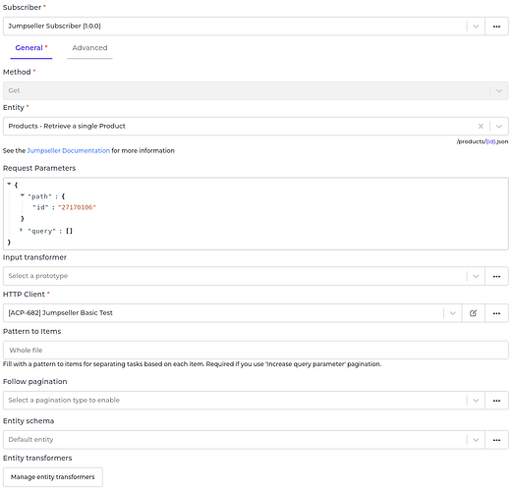Screen dimensions: 515x491
Task: Expand the Entity dropdown arrow
Action: [499, 126]
